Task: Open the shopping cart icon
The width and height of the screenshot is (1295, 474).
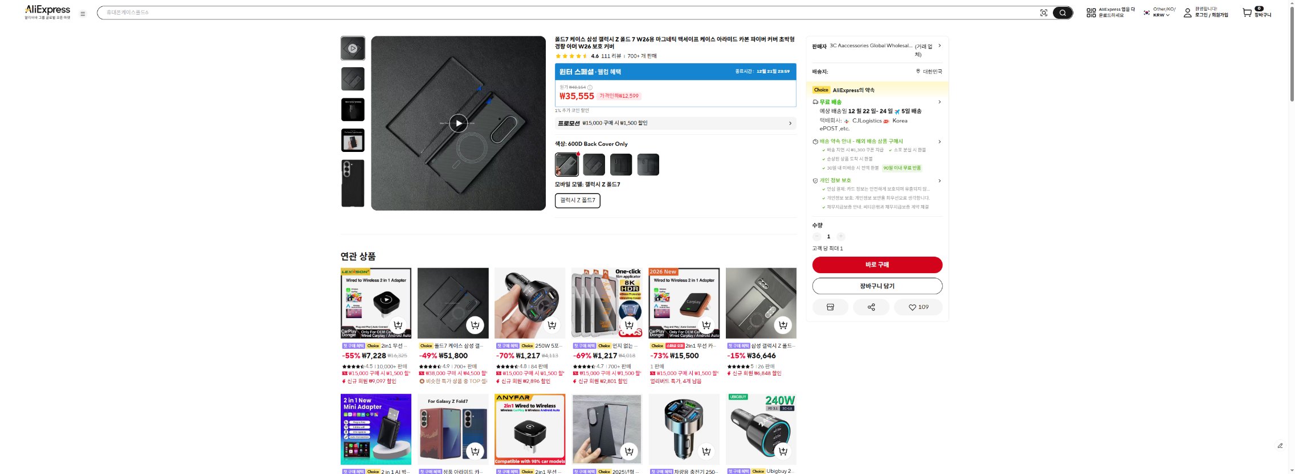Action: click(x=1247, y=12)
